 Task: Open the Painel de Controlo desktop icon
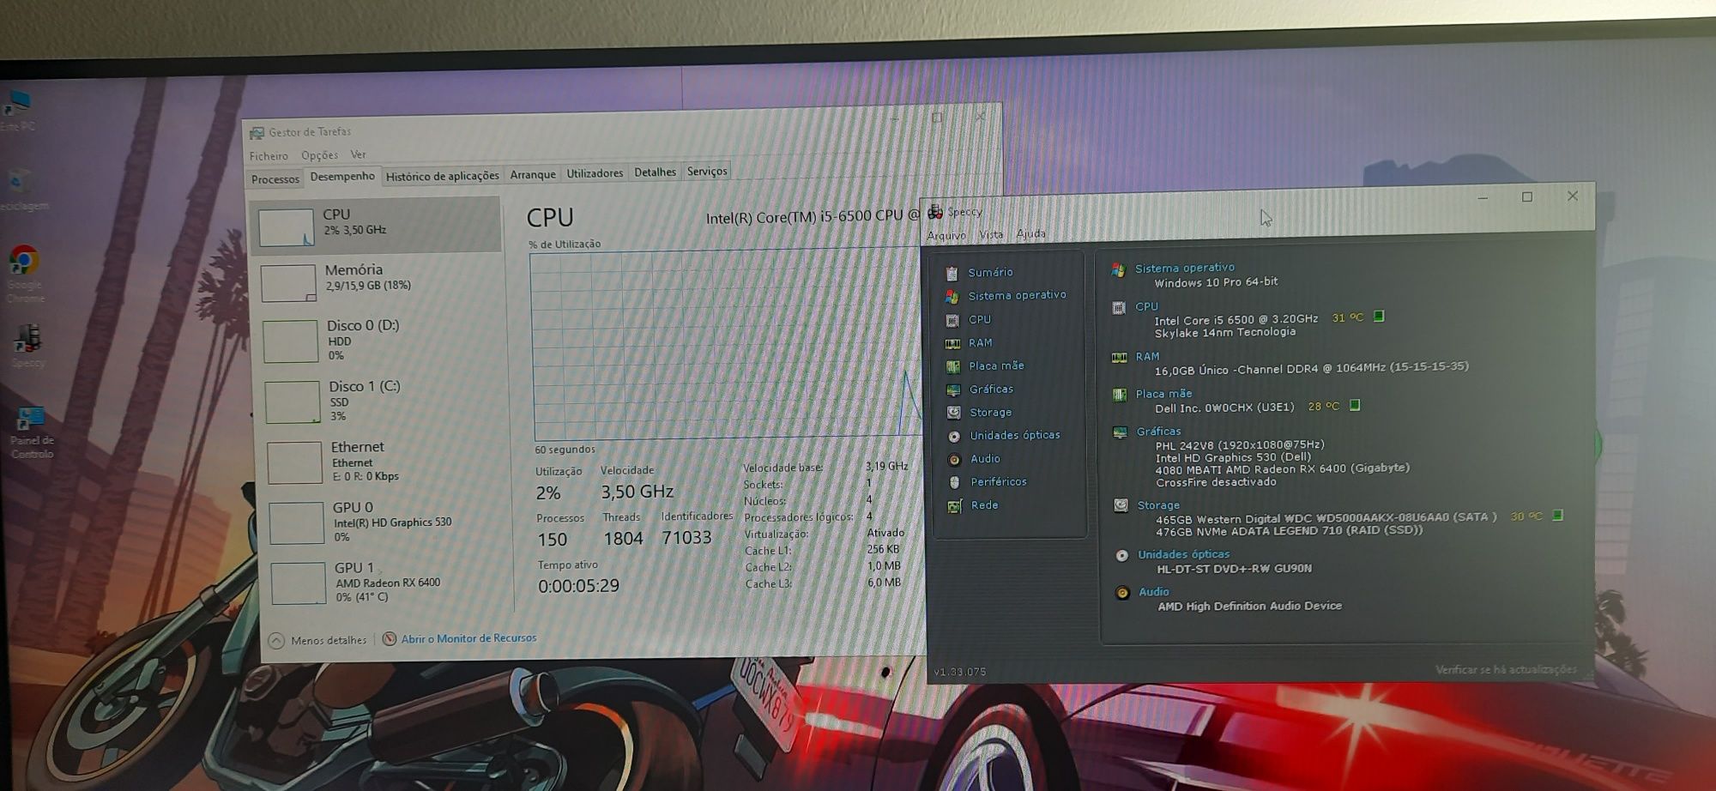[31, 432]
